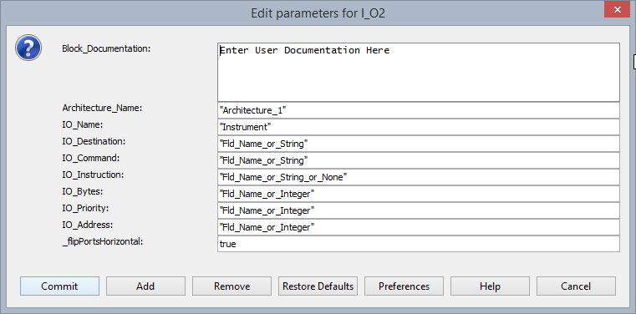Open Help for this block
Viewport: 636px width, 314px height.
490,286
